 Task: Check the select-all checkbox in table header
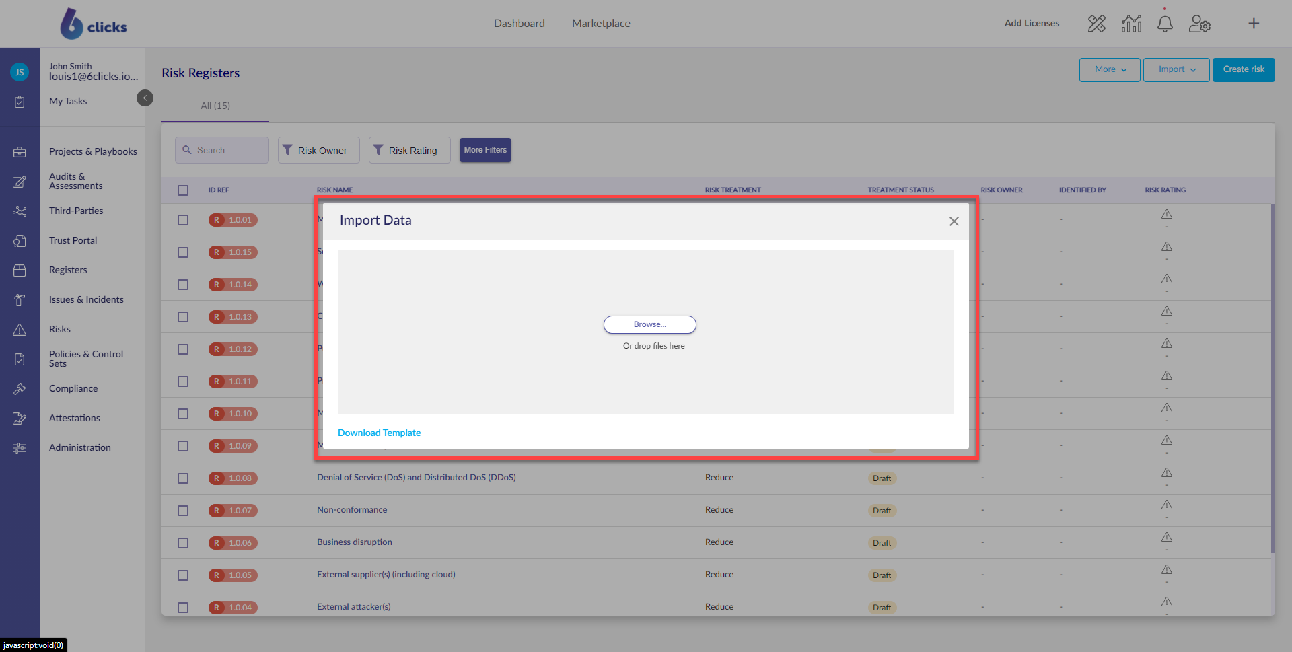click(182, 190)
